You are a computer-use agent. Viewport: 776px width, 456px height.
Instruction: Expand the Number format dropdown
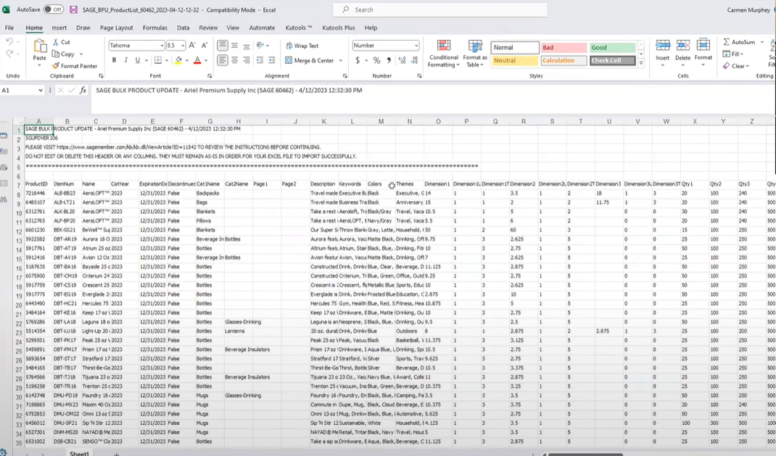(416, 46)
